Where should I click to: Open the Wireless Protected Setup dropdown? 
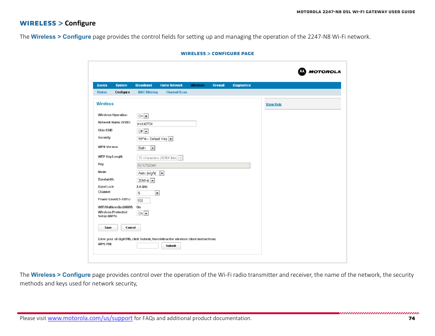(143, 213)
